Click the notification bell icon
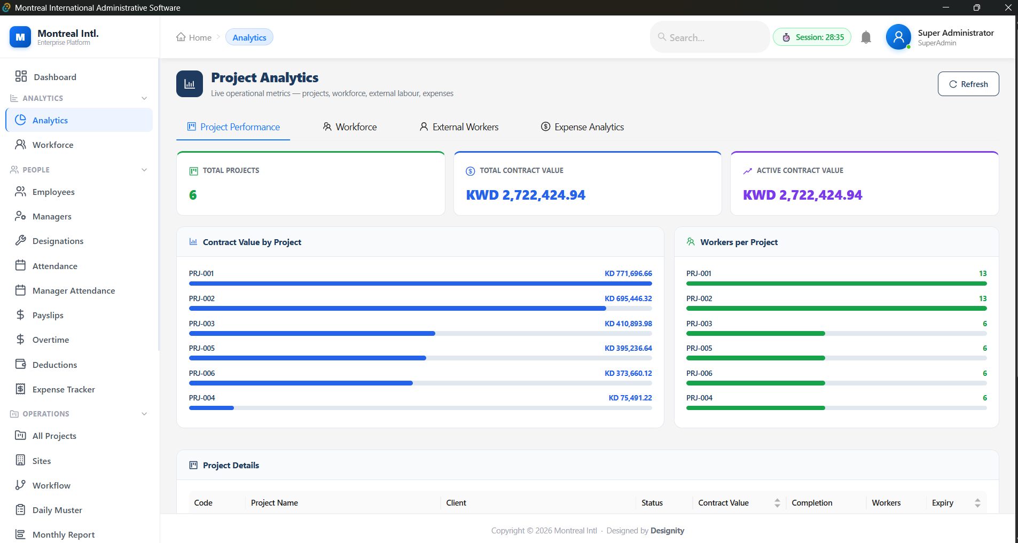Image resolution: width=1018 pixels, height=543 pixels. coord(866,37)
